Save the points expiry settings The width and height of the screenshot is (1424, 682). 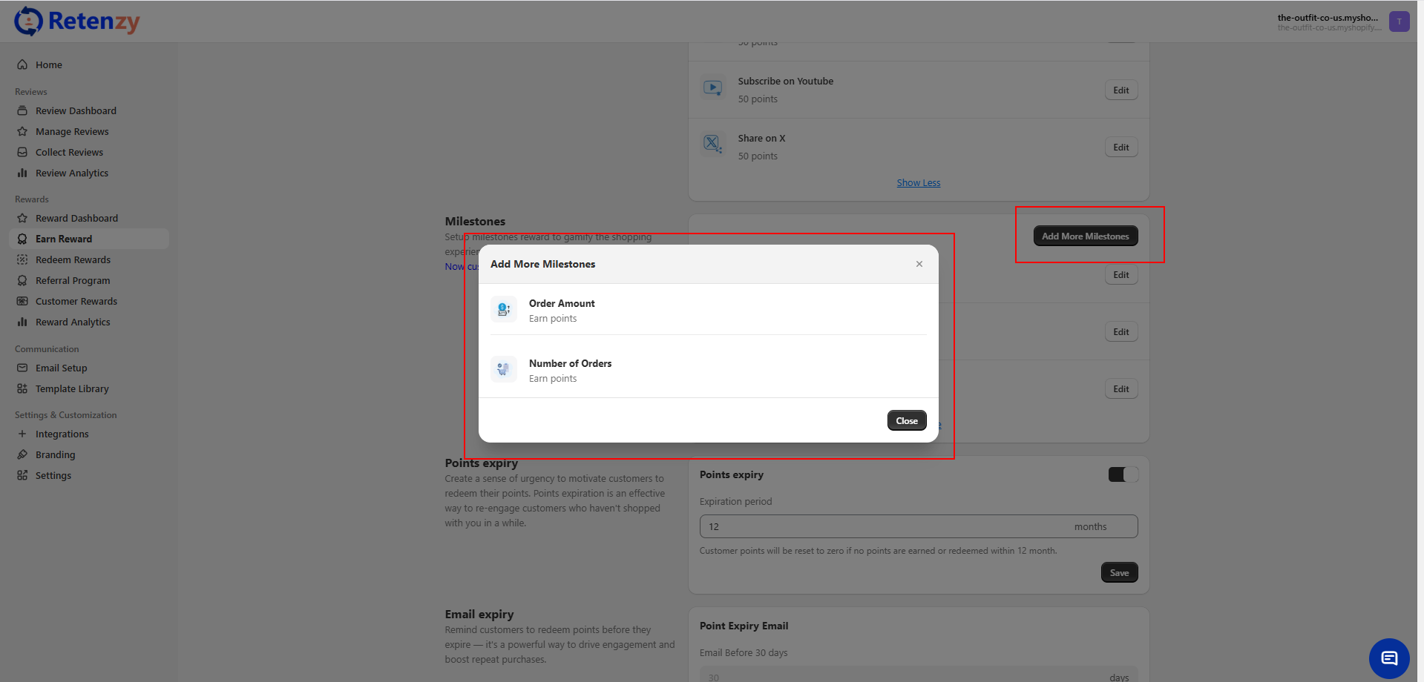pos(1119,572)
